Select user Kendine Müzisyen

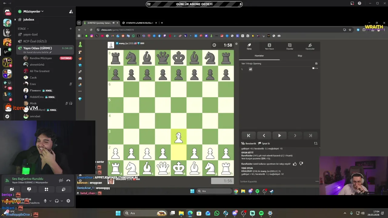click(x=41, y=58)
